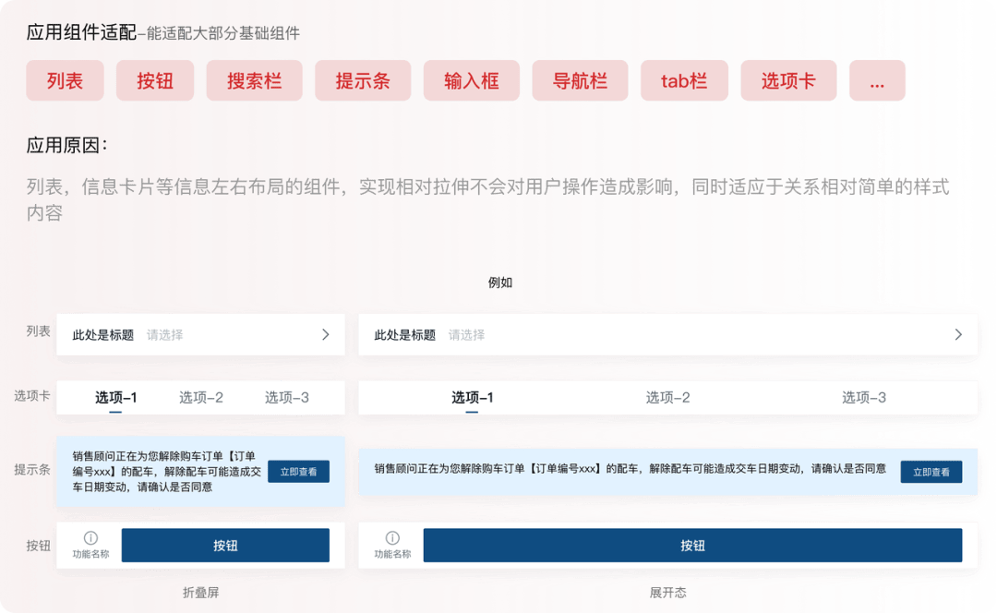Click 此处是标题 in unfolded-screen list row
The width and height of the screenshot is (997, 613).
click(x=405, y=335)
